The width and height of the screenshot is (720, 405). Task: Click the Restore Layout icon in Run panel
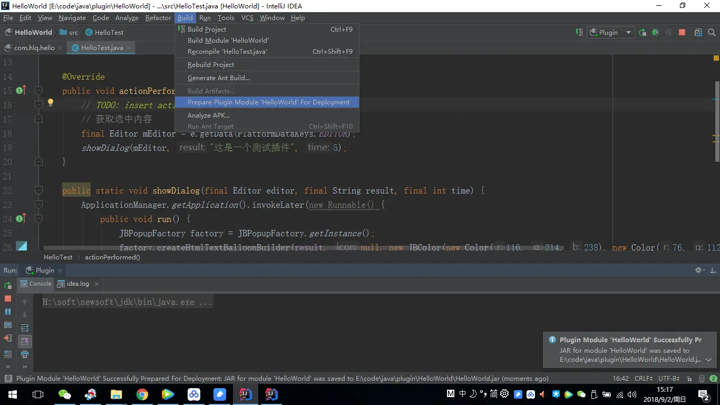coord(8,354)
